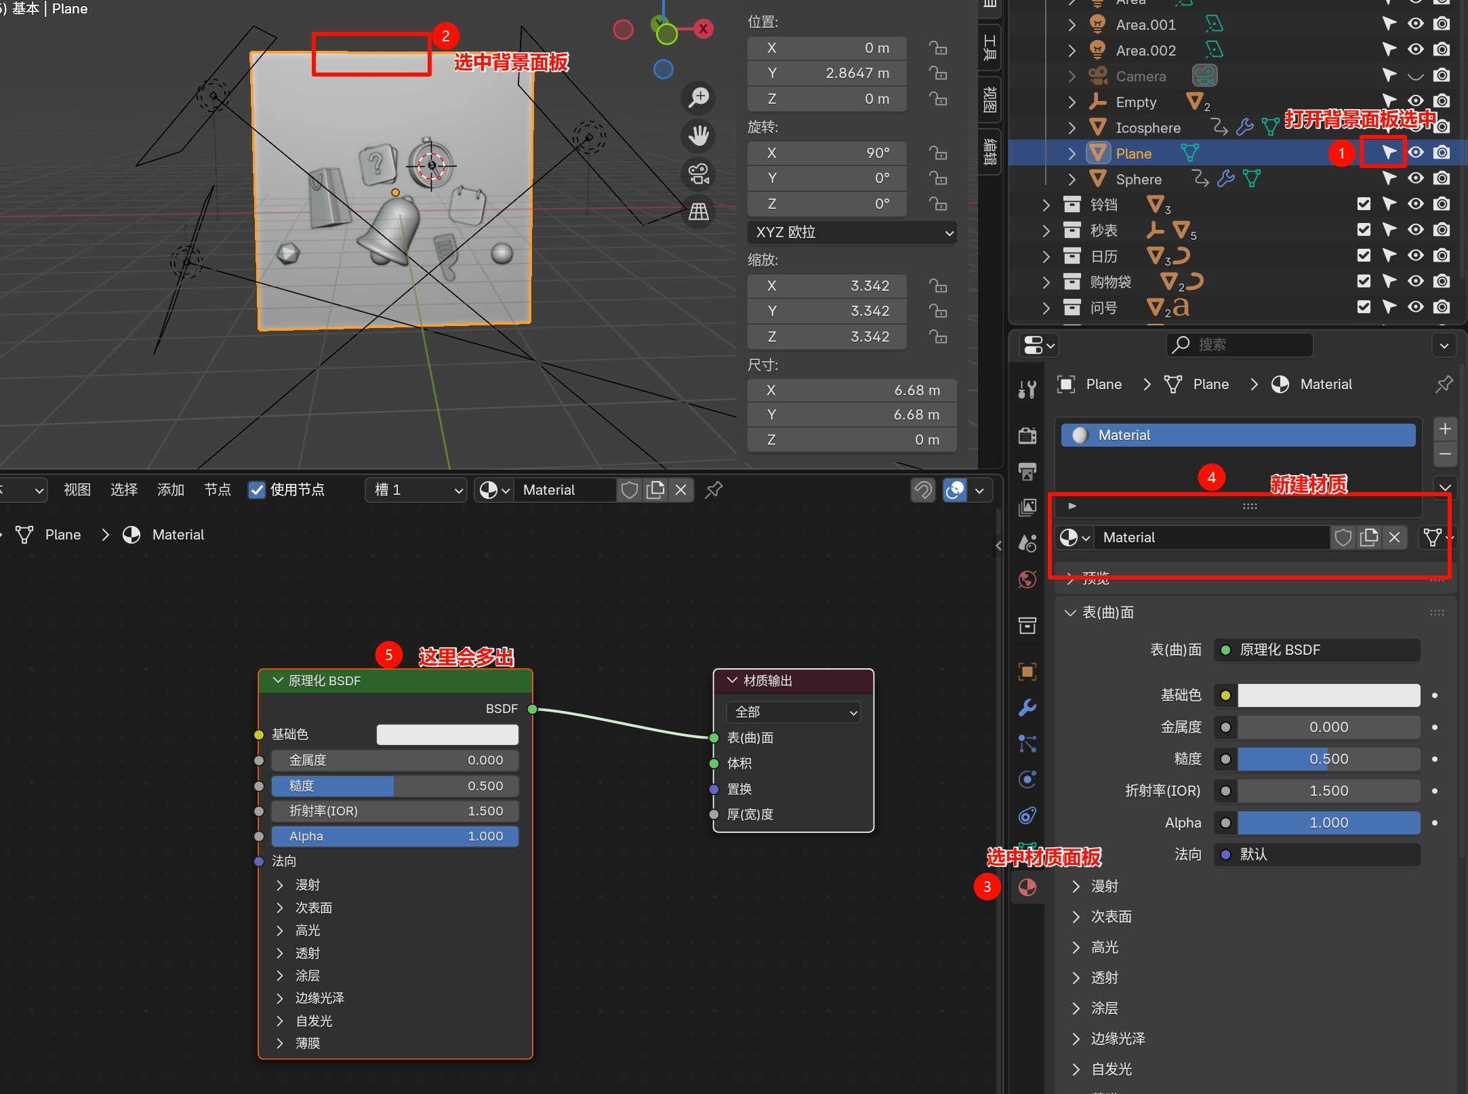Uncheck the 秒表 collection exclude checkbox
Viewport: 1468px width, 1094px height.
(1364, 230)
